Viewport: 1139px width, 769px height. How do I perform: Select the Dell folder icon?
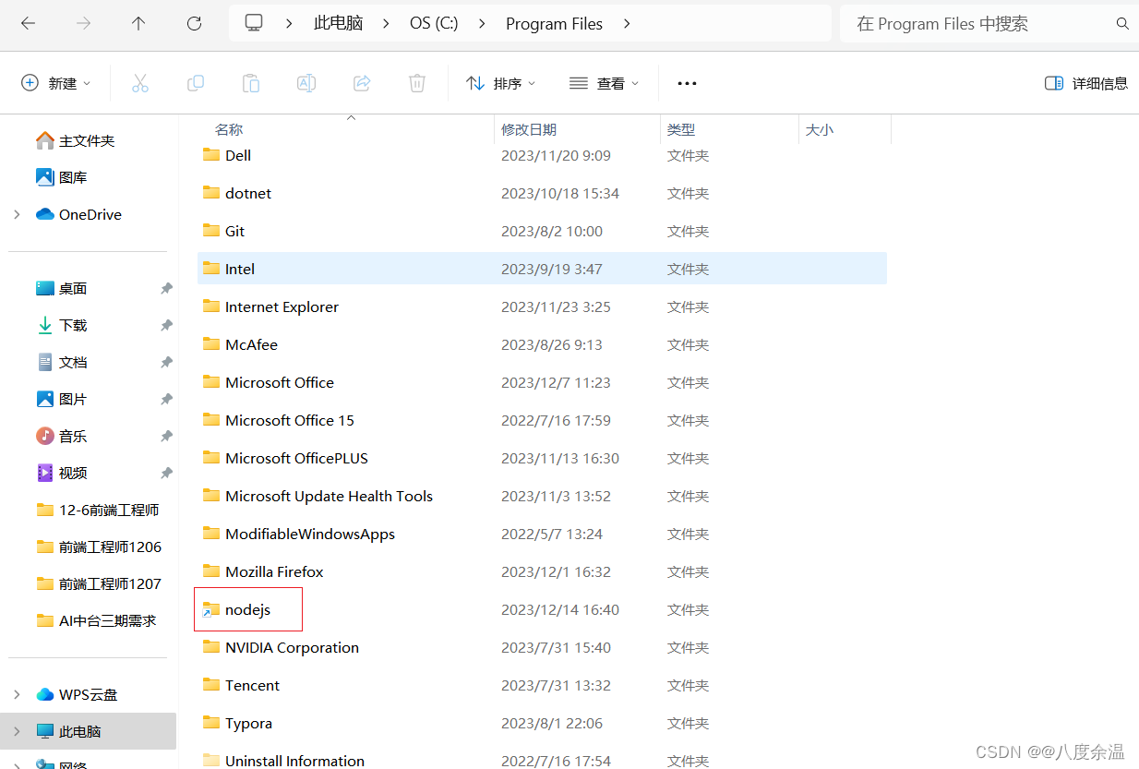click(211, 155)
